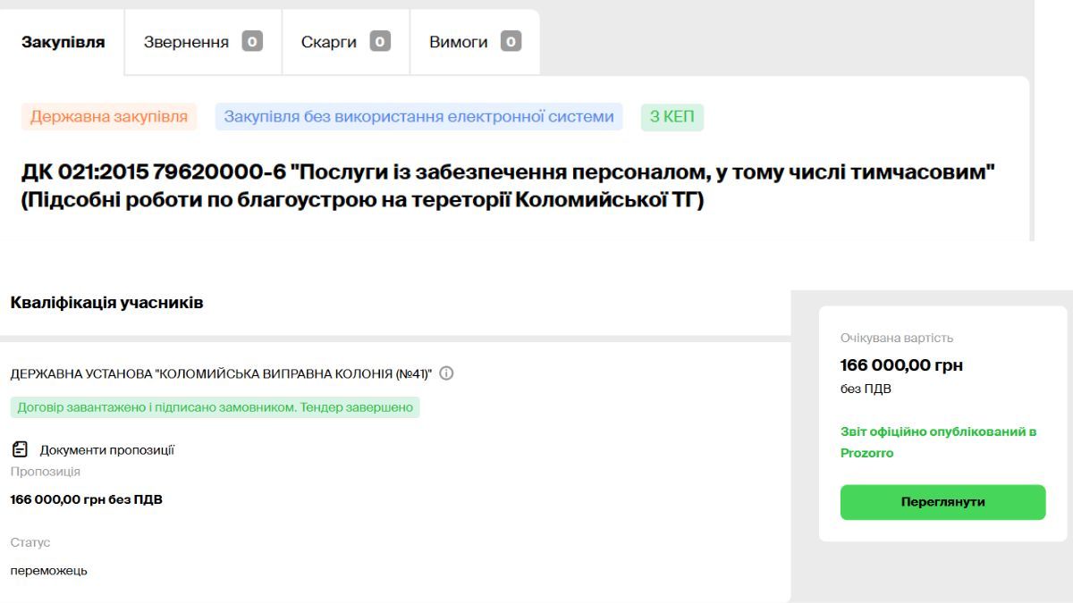Viewport: 1073px width, 603px height.
Task: Click the переможець status value
Action: click(49, 570)
